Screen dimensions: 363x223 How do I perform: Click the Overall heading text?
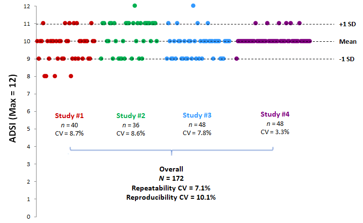[171, 170]
